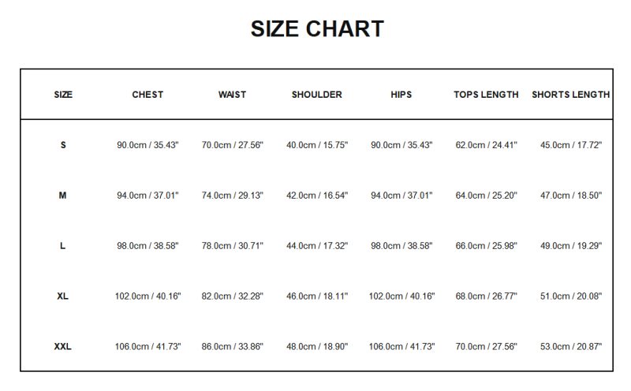Select the TOPS LENGTH column header

pos(486,95)
